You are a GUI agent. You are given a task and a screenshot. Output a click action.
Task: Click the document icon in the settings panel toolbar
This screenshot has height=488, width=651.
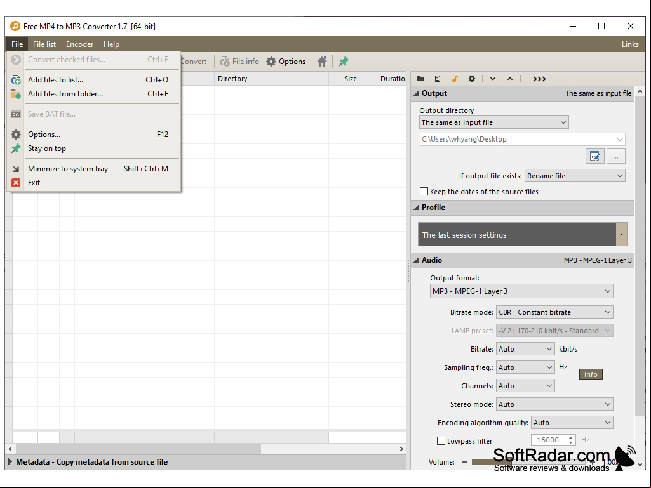(438, 79)
